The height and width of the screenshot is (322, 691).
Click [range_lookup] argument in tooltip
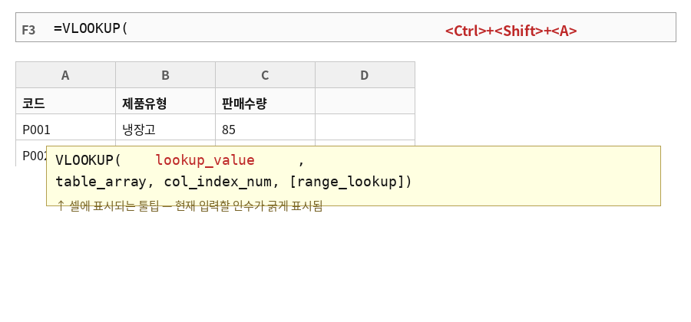[x=346, y=182]
